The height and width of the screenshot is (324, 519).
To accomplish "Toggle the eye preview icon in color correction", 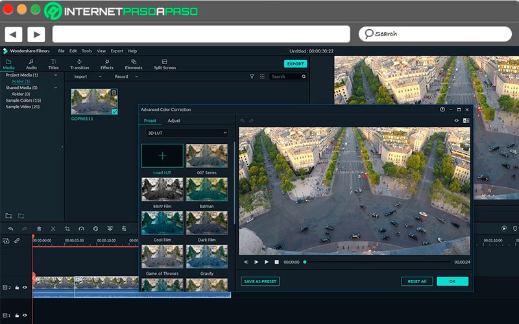I will coord(457,121).
